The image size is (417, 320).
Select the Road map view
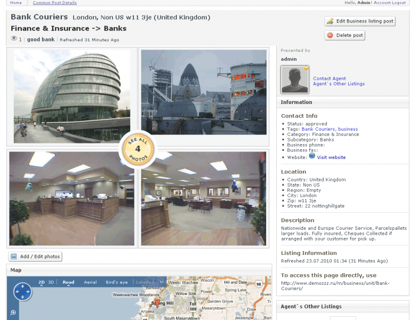[68, 282]
